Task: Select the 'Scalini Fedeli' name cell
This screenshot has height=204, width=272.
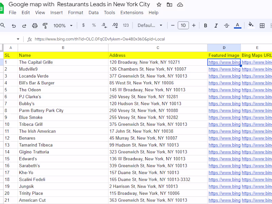Action: tap(63, 180)
